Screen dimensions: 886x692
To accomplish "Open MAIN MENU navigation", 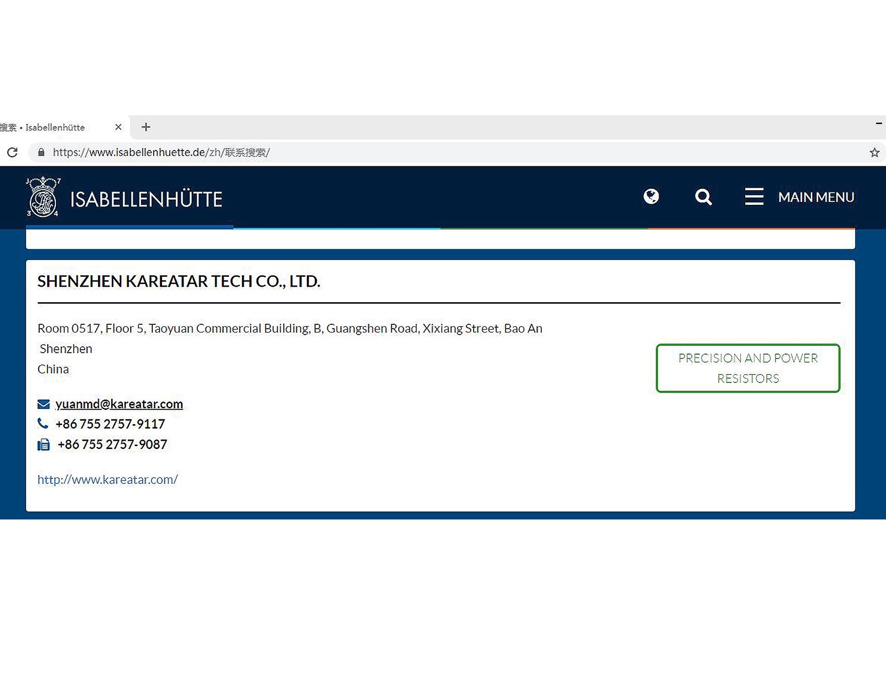I will pos(816,197).
